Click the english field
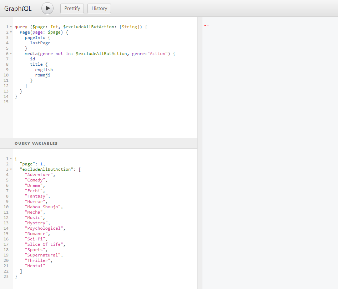The image size is (338, 289). (x=44, y=70)
